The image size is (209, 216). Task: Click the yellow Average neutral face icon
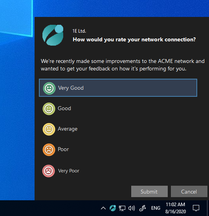pyautogui.click(x=49, y=129)
